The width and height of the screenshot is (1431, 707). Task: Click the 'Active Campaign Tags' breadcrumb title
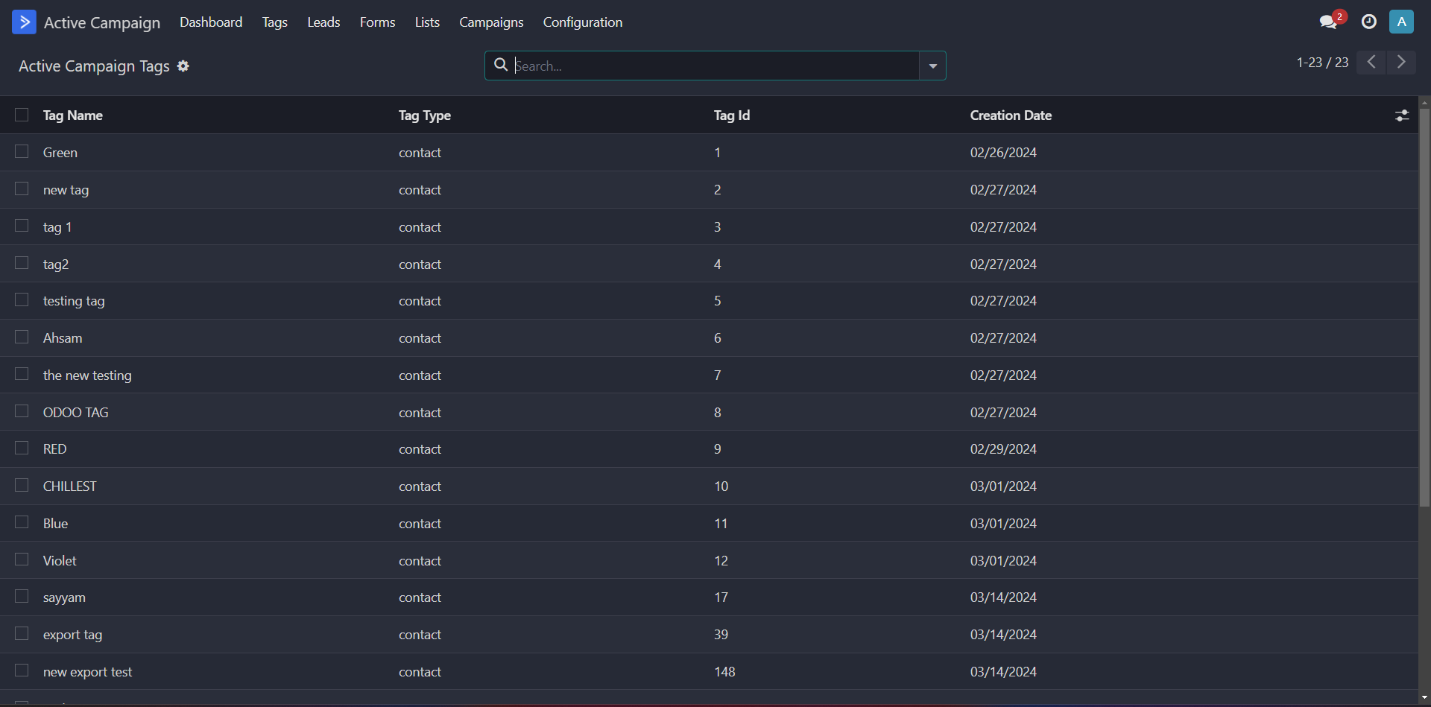click(x=94, y=66)
